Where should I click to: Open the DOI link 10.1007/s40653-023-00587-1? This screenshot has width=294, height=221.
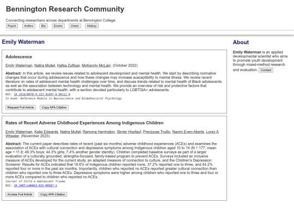pos(35,186)
